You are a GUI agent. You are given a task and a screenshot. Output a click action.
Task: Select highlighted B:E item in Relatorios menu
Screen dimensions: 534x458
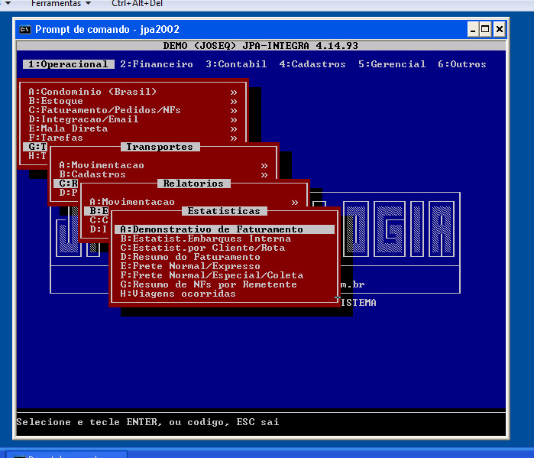96,211
